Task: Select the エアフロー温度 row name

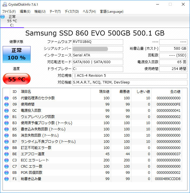Action: click(x=33, y=154)
